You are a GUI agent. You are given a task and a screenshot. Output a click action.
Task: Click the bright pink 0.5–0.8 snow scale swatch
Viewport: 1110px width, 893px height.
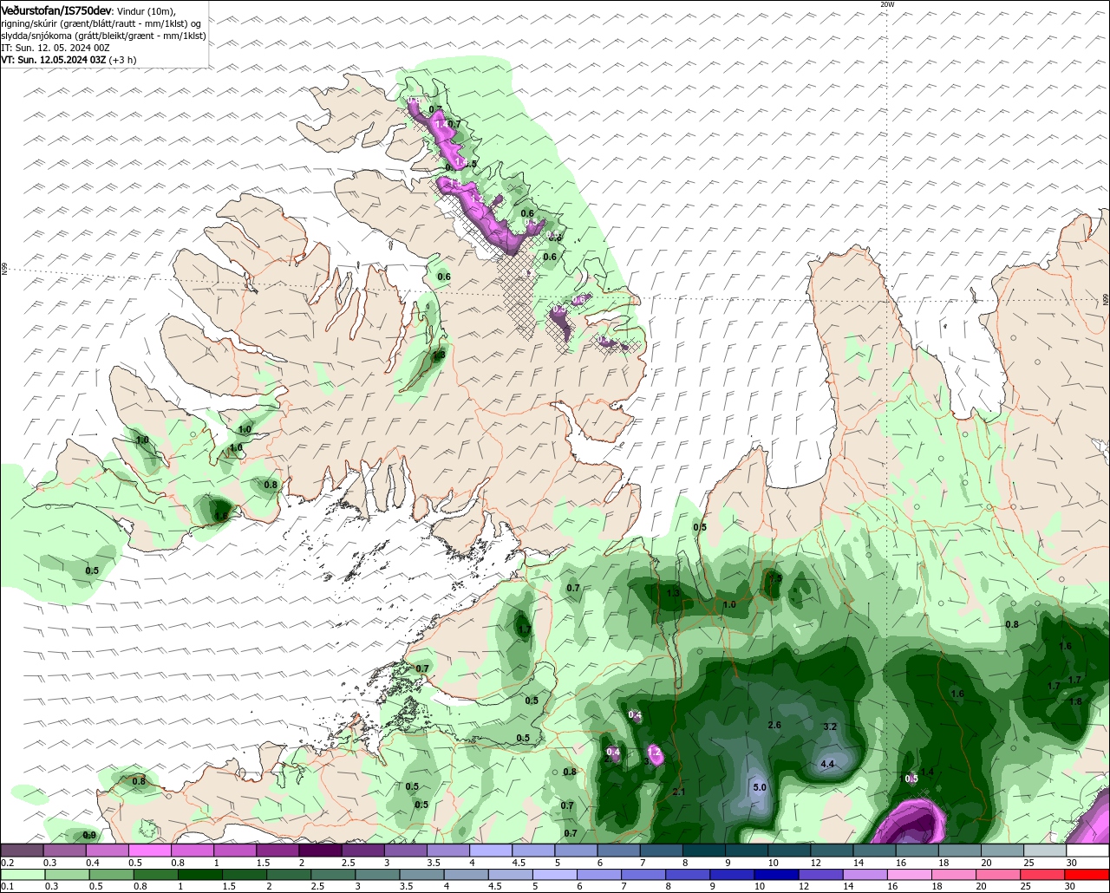(x=150, y=851)
